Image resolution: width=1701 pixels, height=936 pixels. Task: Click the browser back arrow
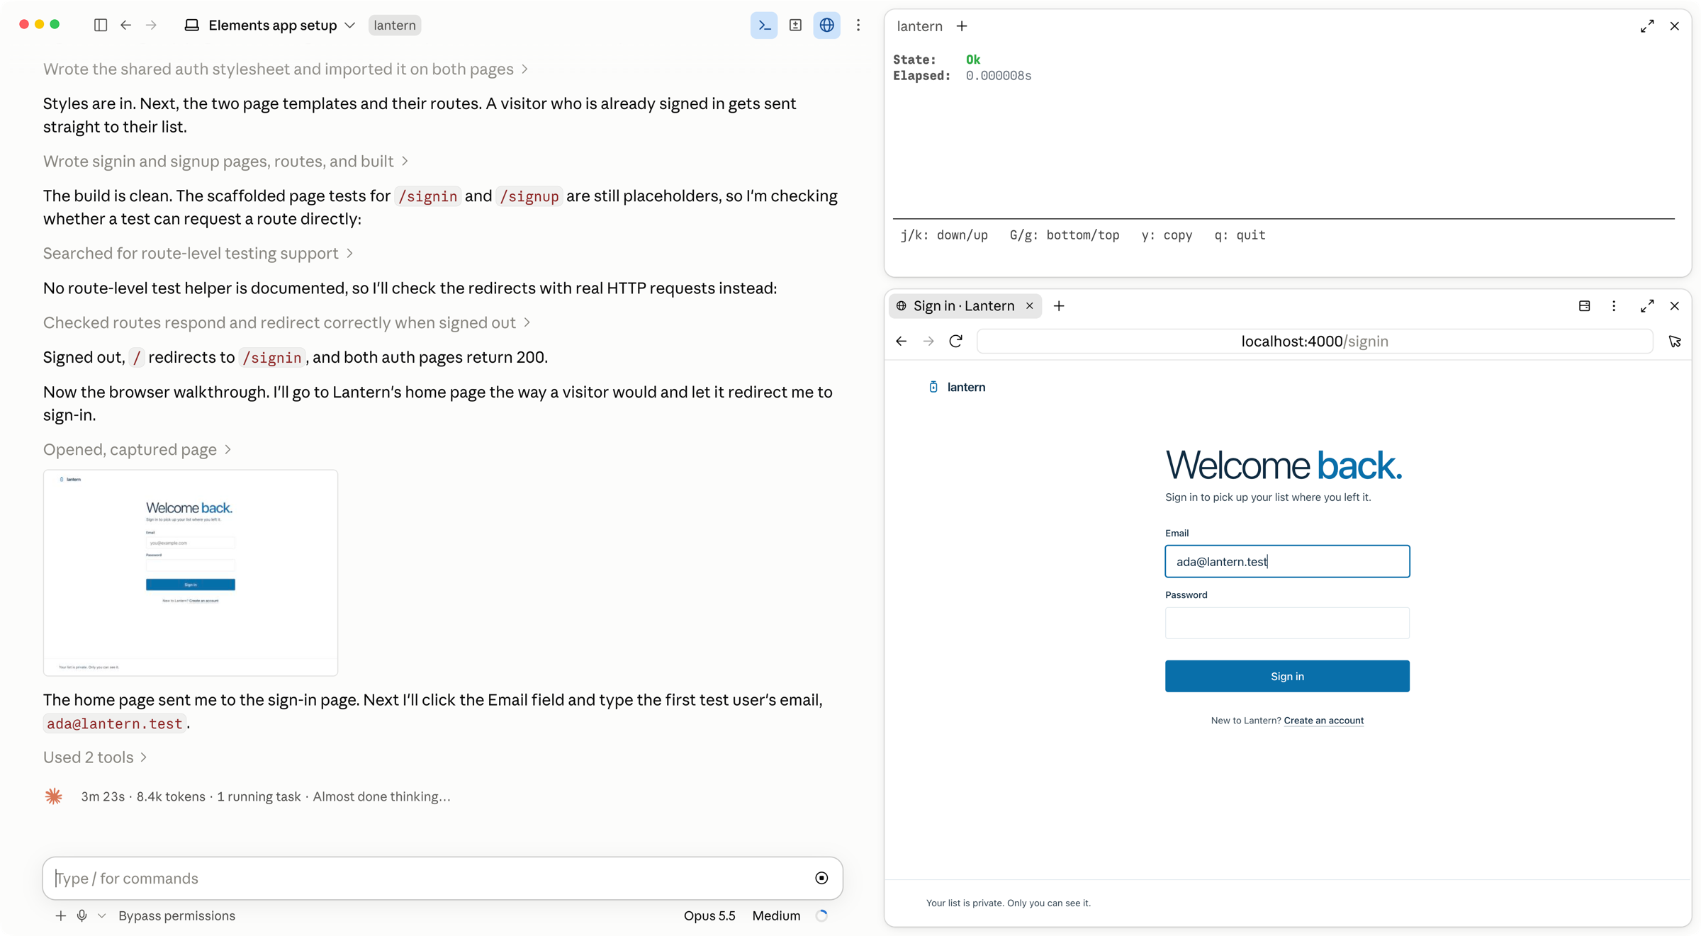click(x=902, y=342)
